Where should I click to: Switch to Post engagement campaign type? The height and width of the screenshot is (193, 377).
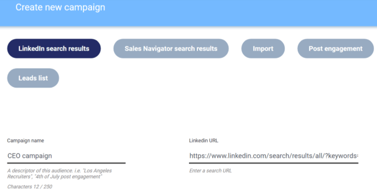pos(336,48)
